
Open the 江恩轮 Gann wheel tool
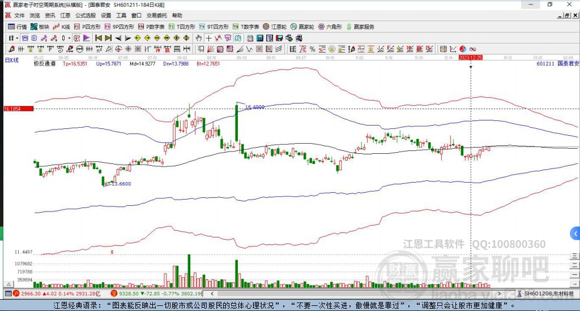(275, 27)
